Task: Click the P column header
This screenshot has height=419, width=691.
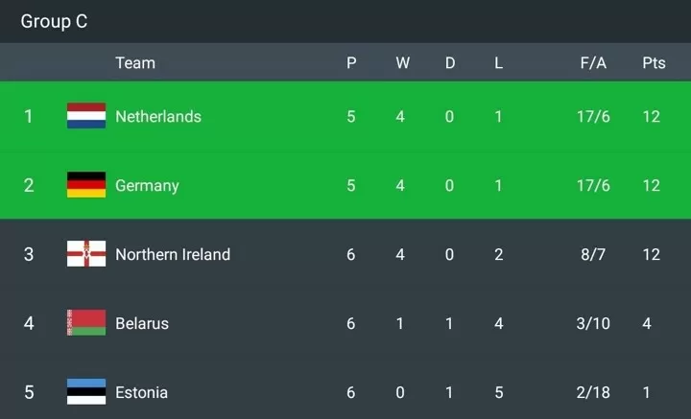Action: (351, 63)
